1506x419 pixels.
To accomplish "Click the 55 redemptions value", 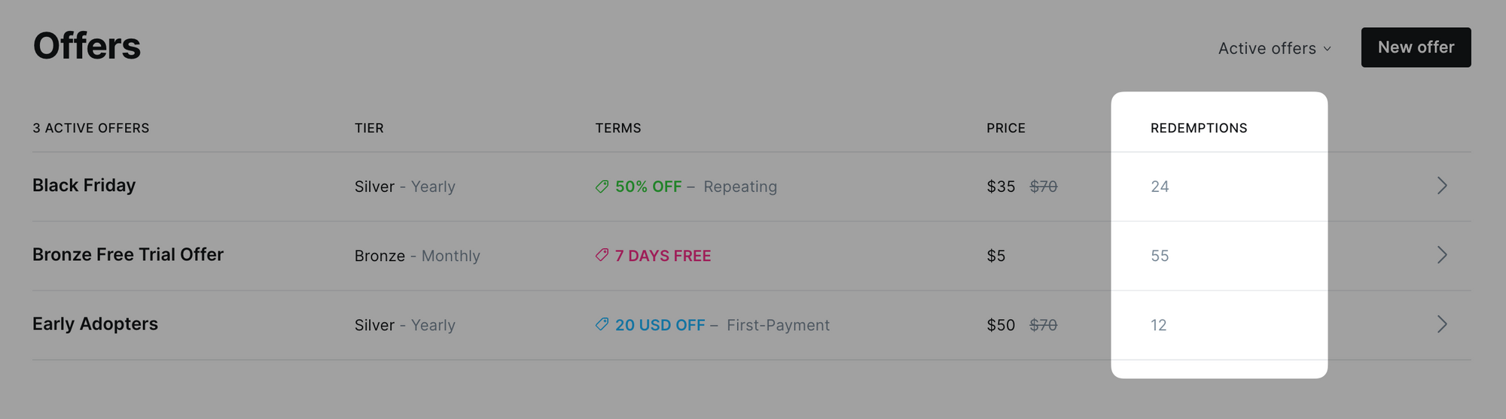I will coord(1160,256).
